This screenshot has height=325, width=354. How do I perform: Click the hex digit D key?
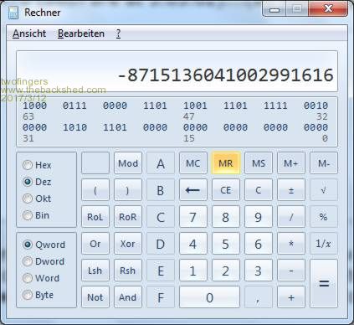click(x=161, y=244)
